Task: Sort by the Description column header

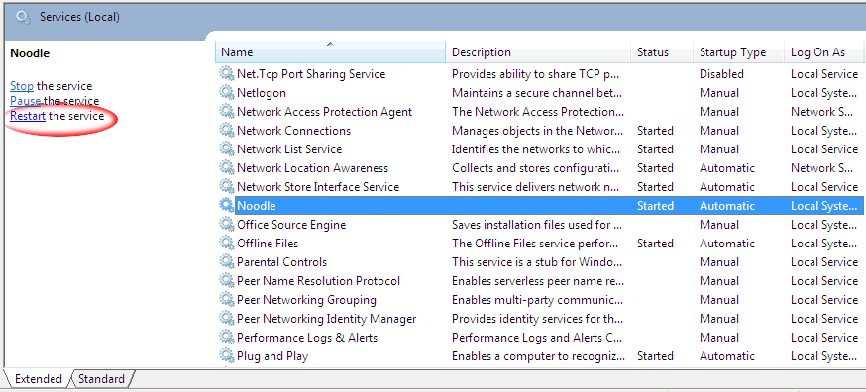Action: coord(538,52)
